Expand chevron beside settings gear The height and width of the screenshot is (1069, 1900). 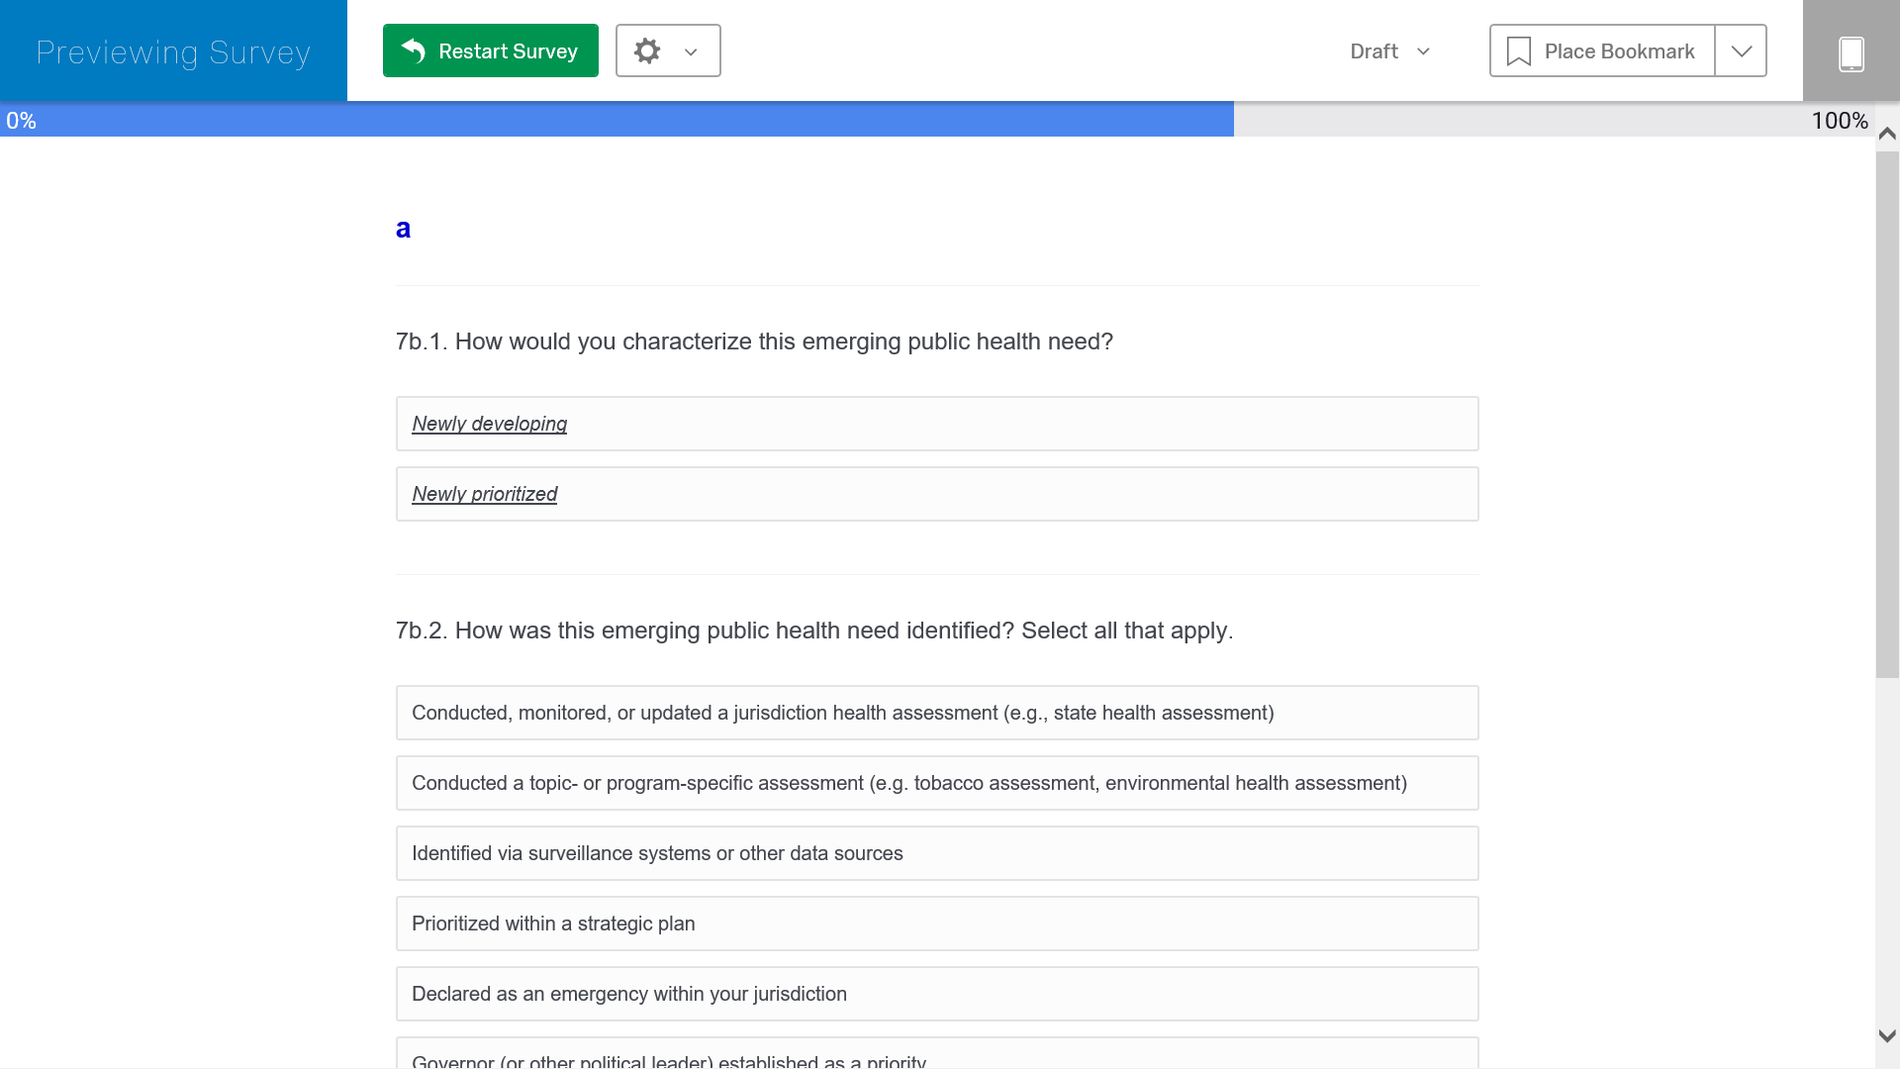click(691, 51)
